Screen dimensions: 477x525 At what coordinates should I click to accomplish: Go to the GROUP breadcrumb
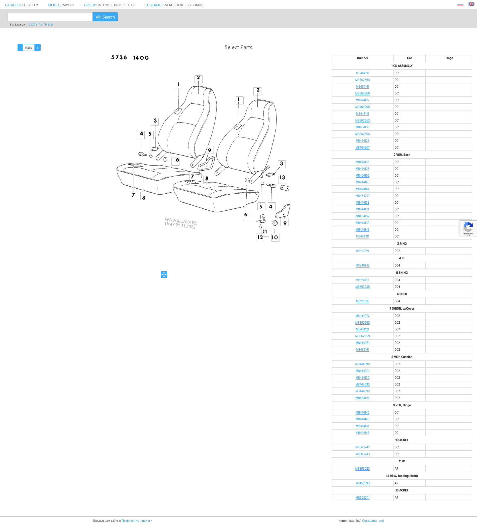tap(90, 5)
